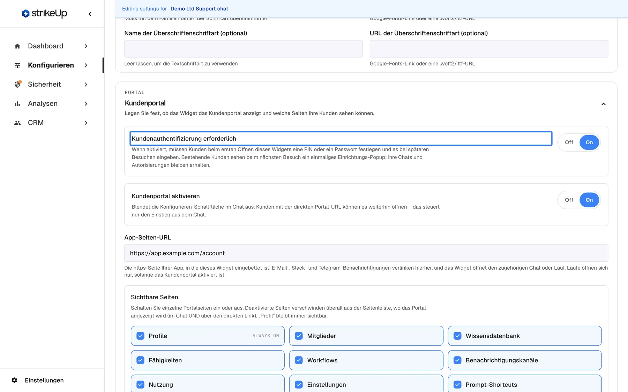This screenshot has height=392, width=628.
Task: Switch Kundenportal aktivieren to Off
Action: (569, 200)
